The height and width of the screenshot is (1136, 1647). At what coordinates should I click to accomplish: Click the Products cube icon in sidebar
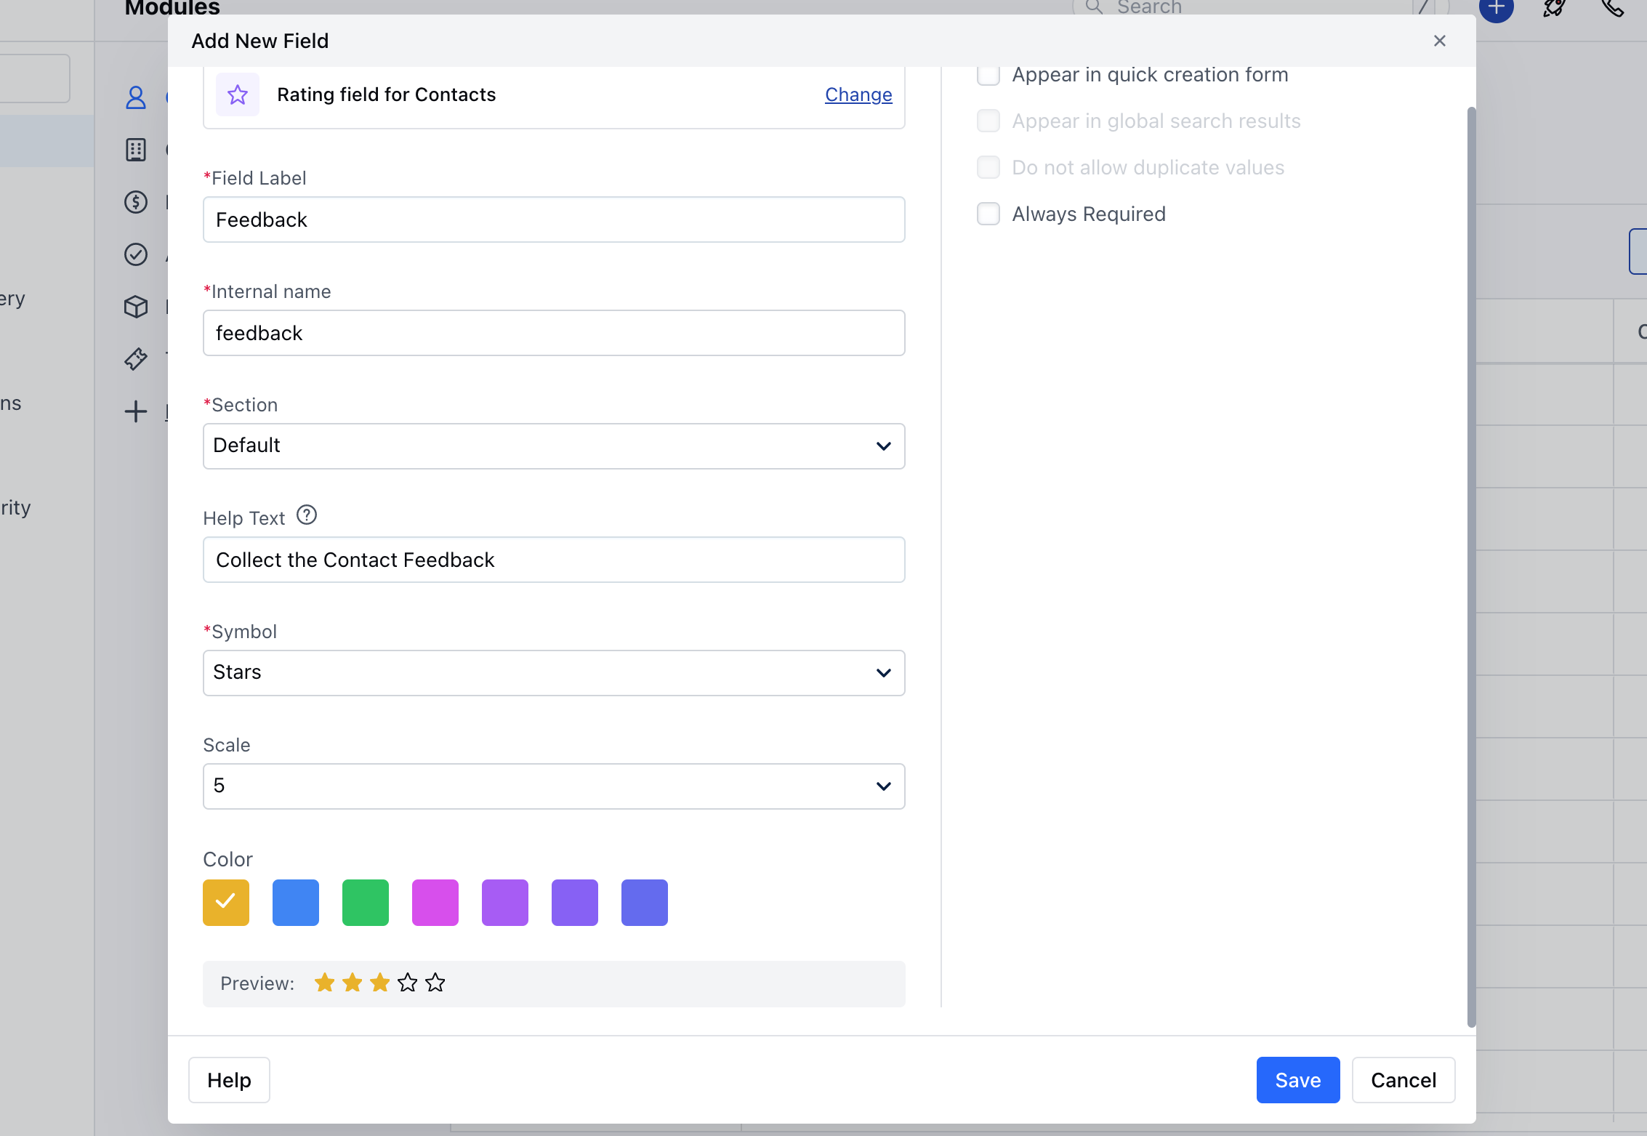[x=135, y=307]
